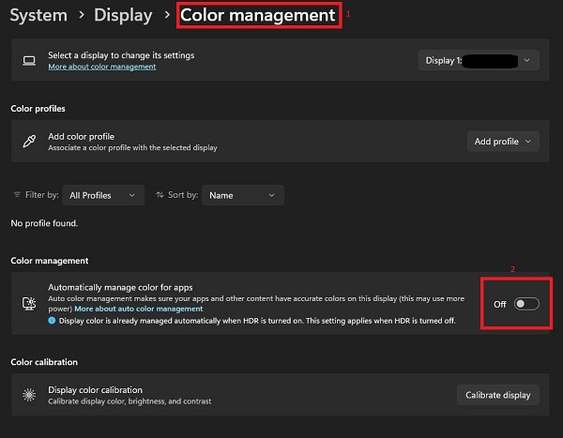
Task: Click the 'Add color profile' row title
Action: pos(81,136)
